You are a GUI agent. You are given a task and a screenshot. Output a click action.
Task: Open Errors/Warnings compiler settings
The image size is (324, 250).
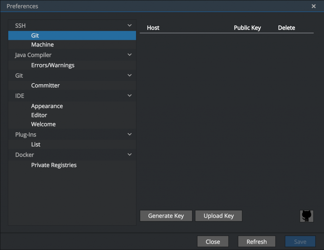(x=53, y=65)
